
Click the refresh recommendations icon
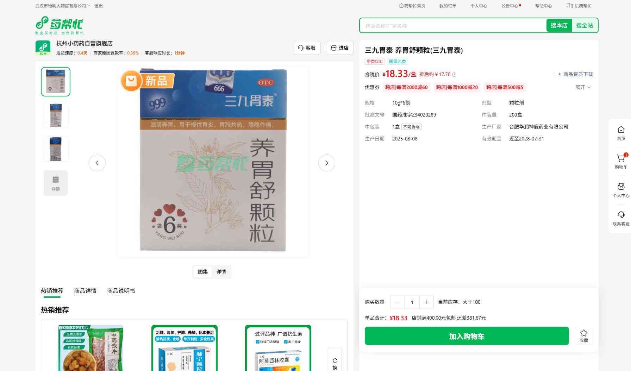tap(335, 361)
